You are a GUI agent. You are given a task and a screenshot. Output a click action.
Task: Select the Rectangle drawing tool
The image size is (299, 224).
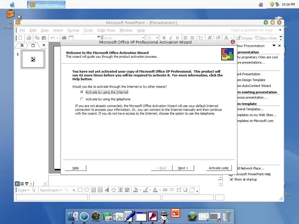click(x=80, y=190)
